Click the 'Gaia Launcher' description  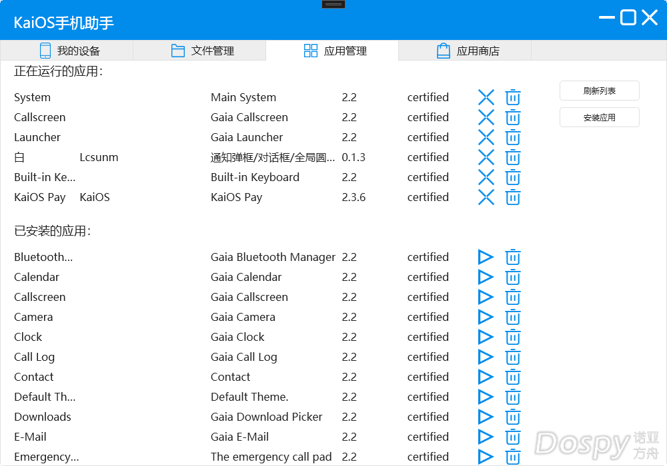[x=247, y=138]
